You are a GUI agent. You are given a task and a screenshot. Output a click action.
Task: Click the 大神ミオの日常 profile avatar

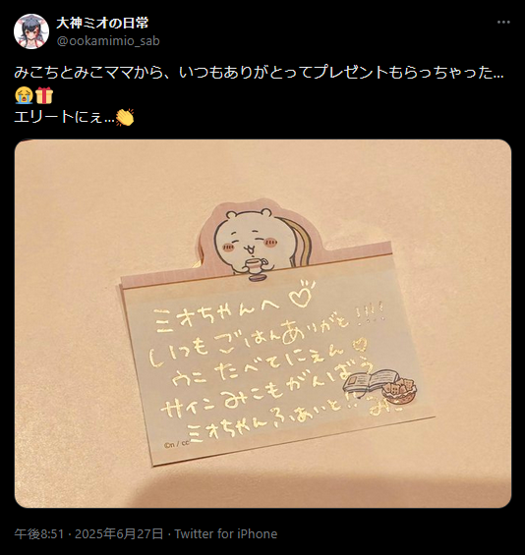point(31,31)
